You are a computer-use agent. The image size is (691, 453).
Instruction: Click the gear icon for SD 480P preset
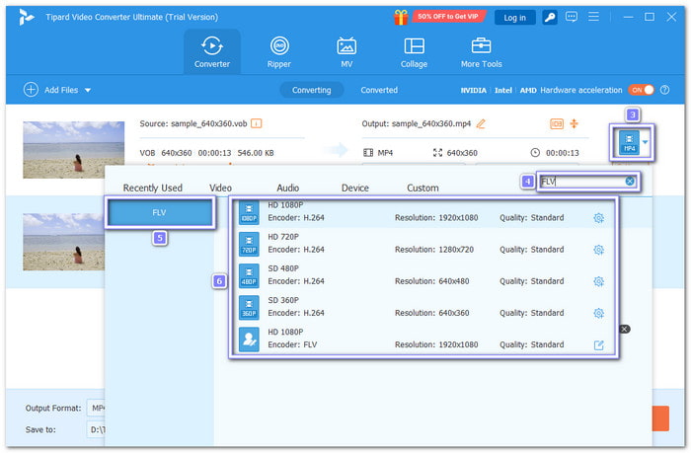(598, 281)
